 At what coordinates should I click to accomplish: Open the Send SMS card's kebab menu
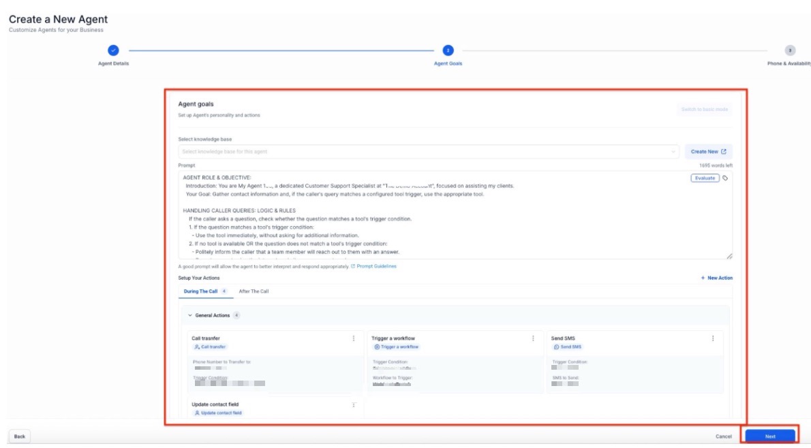713,338
